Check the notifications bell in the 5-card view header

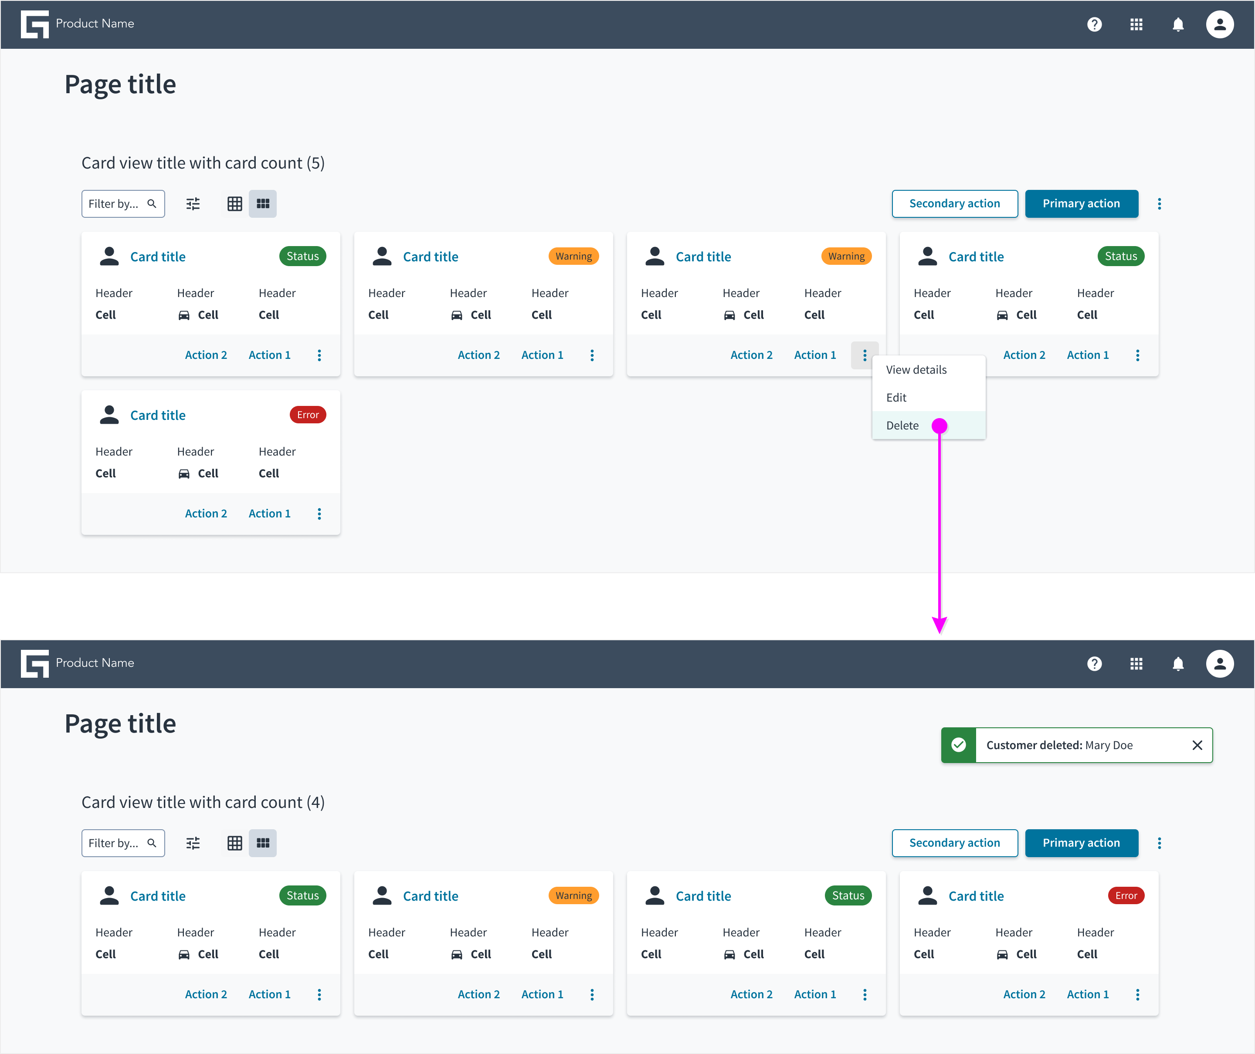coord(1178,24)
